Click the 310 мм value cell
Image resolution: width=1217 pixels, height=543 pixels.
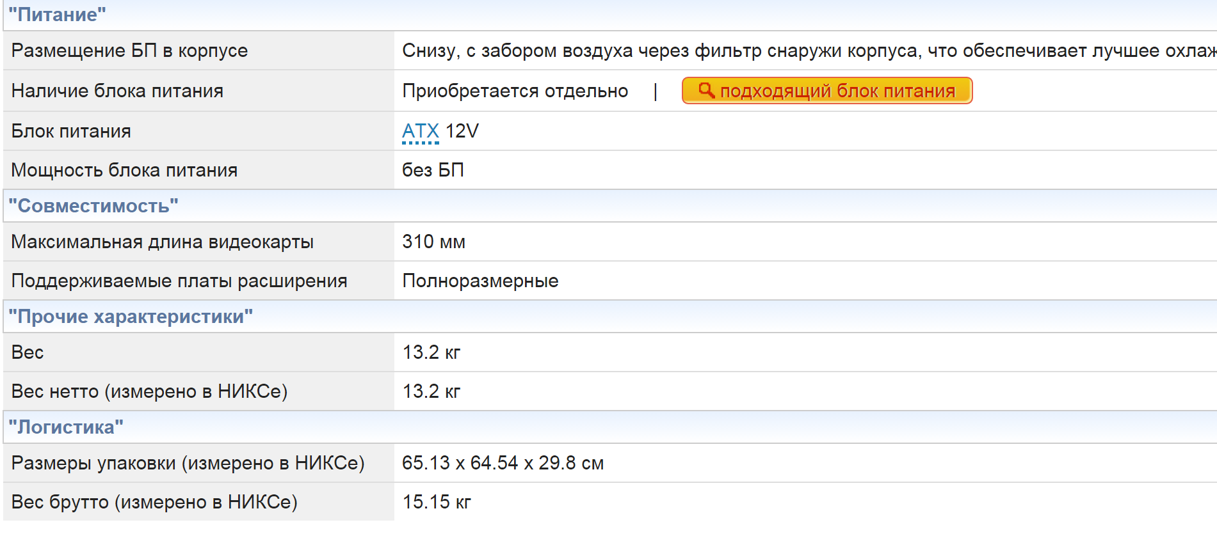click(433, 242)
